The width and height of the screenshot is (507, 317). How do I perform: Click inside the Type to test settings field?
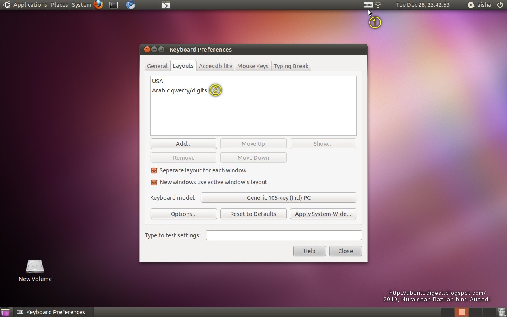(x=284, y=235)
